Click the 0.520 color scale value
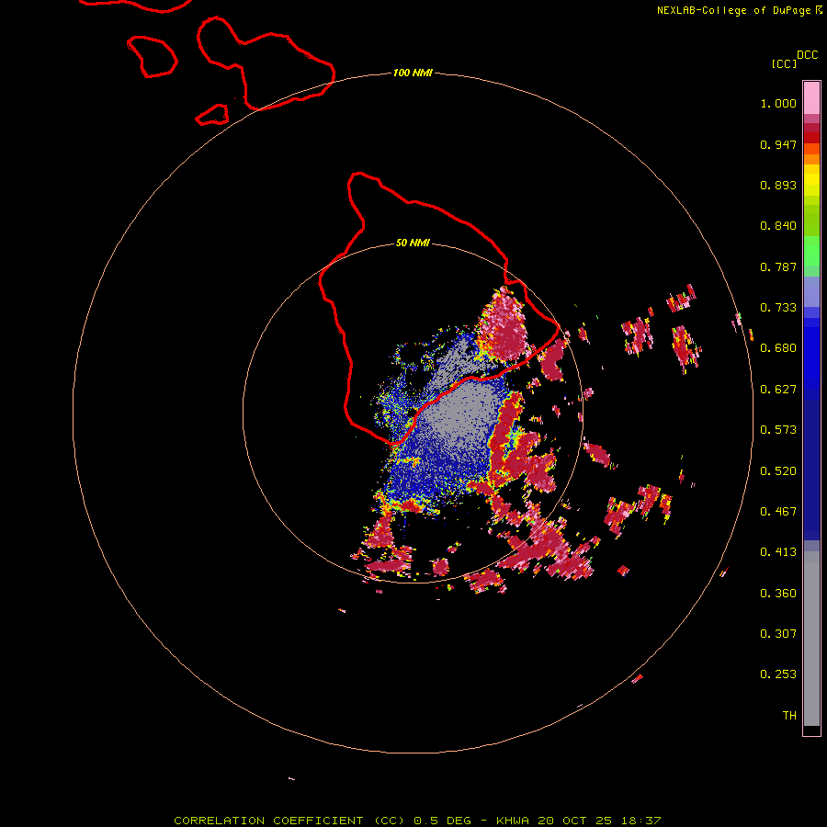The height and width of the screenshot is (827, 827). tap(778, 471)
